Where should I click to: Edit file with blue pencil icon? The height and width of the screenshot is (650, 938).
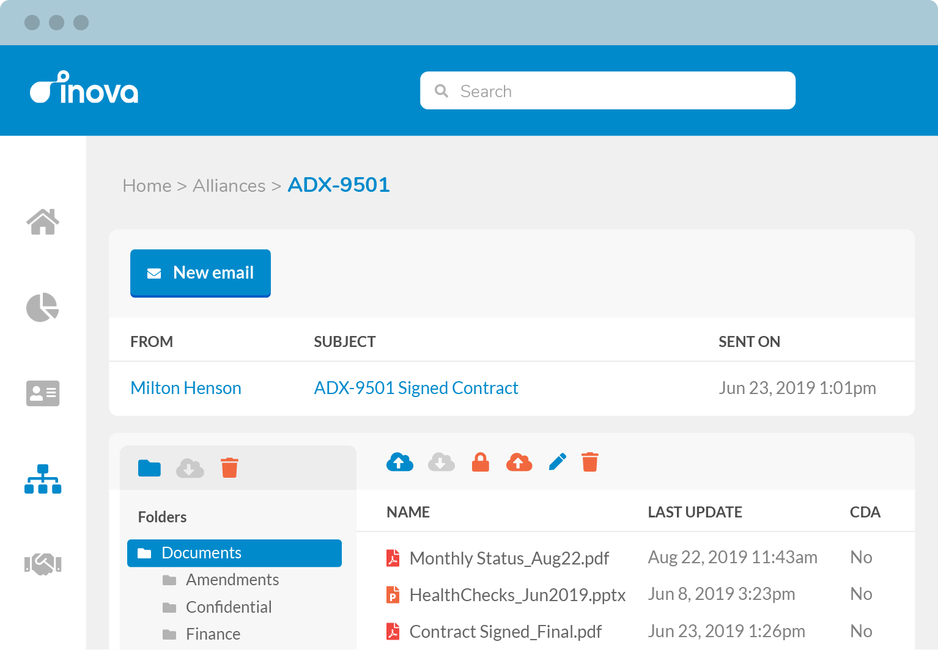[558, 462]
